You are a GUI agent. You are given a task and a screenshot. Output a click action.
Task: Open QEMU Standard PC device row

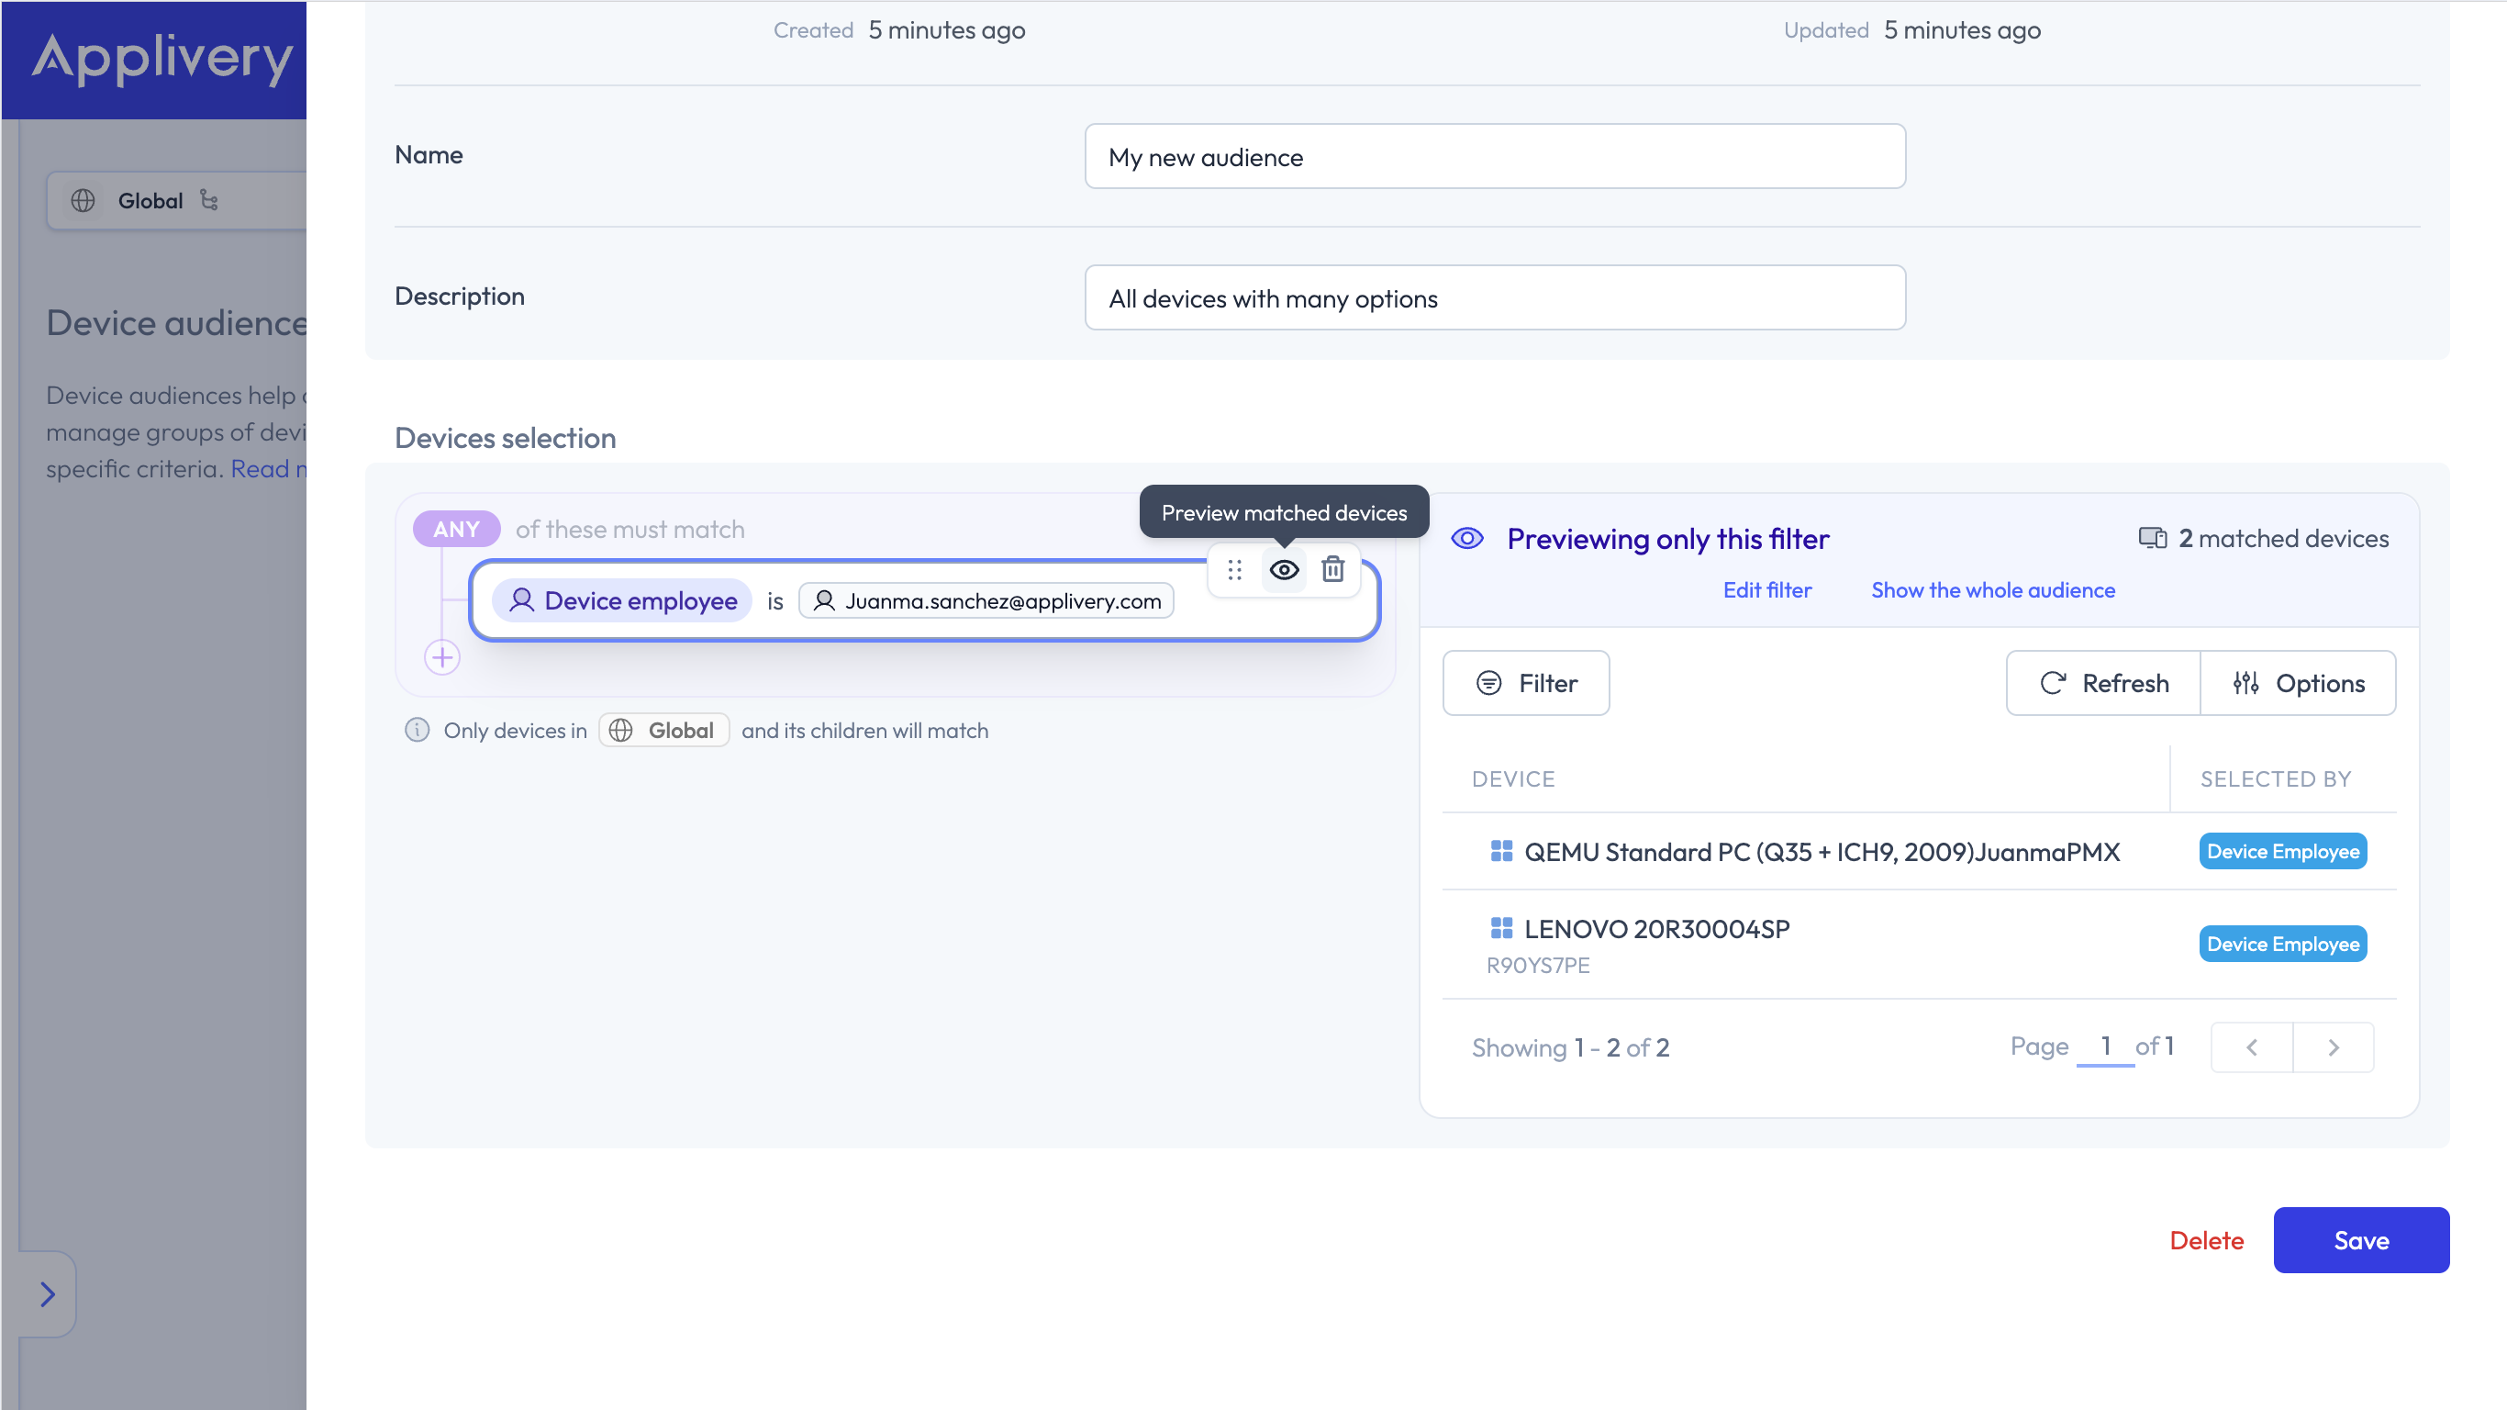pos(1918,852)
